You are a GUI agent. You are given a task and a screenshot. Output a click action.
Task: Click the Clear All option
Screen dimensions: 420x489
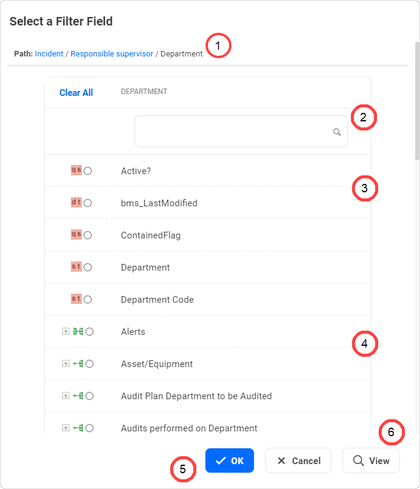coord(76,93)
